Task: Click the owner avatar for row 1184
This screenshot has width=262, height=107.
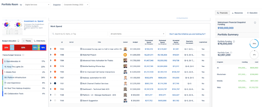Action: pos(125,61)
